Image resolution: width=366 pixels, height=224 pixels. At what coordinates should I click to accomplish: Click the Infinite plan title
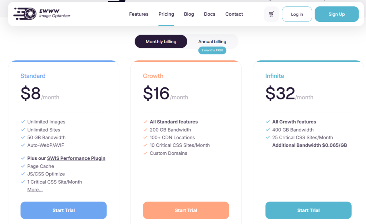[x=274, y=76]
